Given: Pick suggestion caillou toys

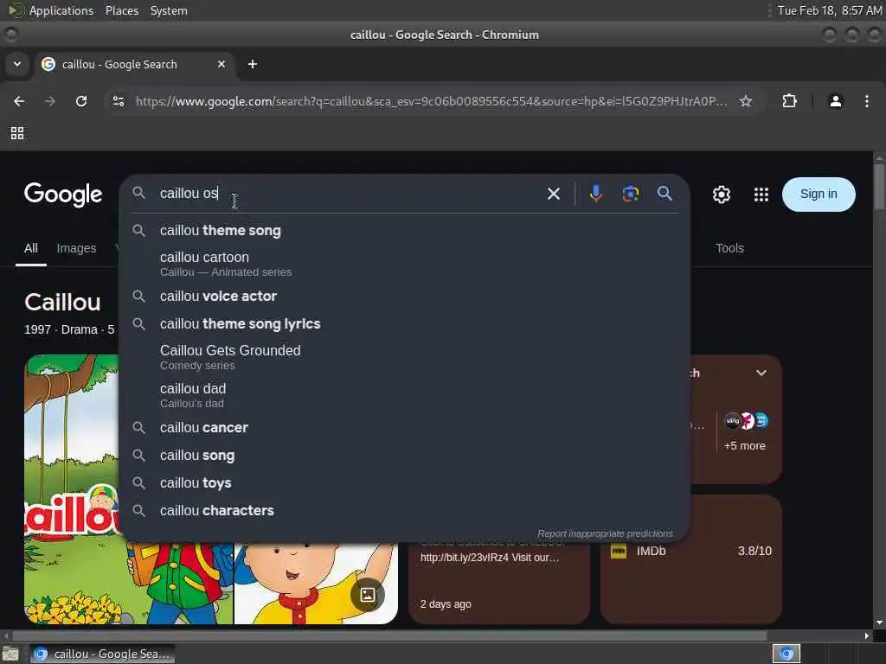Looking at the screenshot, I should [x=405, y=482].
